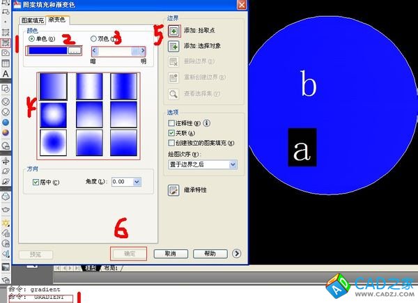The width and height of the screenshot is (418, 303).
Task: Select the gradient tool in left toolbar
Action: tap(6, 43)
